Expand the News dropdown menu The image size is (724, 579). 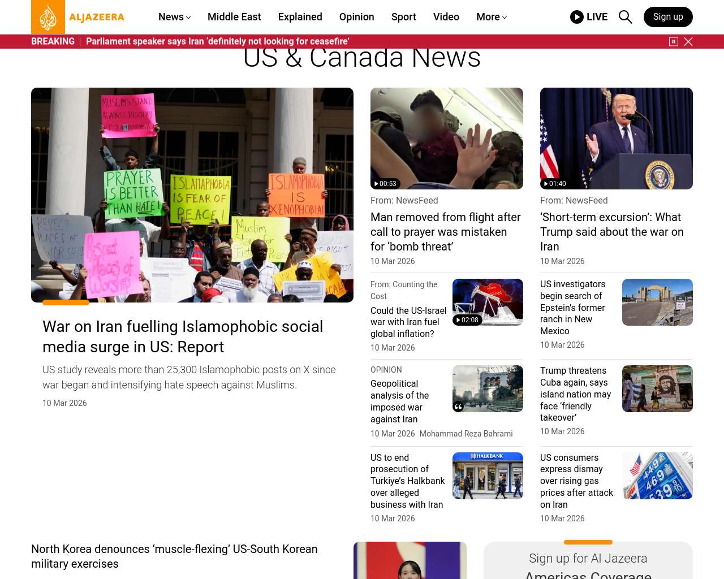click(x=174, y=17)
